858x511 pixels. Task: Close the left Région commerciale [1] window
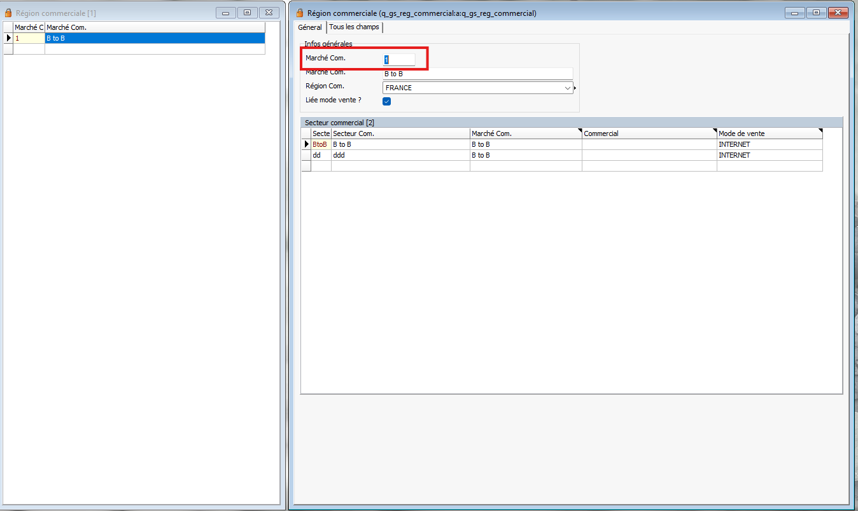point(269,12)
